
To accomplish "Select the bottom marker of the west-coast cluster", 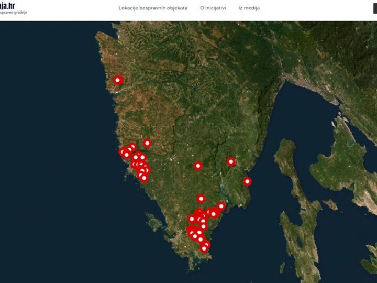I will point(144,178).
